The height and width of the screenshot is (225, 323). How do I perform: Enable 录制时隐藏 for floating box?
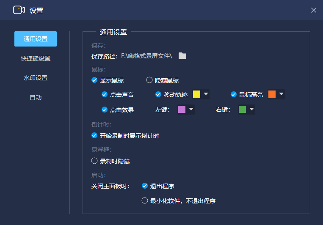(94, 161)
